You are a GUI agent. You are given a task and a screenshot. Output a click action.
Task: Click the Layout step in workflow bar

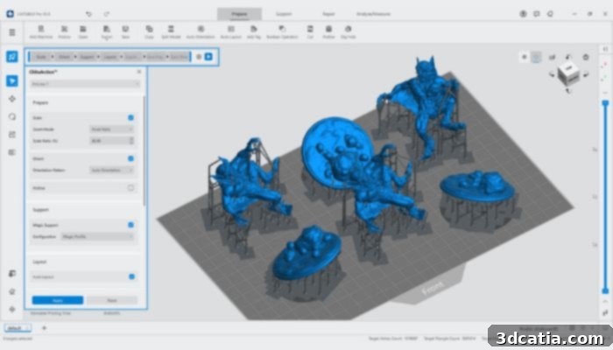109,57
